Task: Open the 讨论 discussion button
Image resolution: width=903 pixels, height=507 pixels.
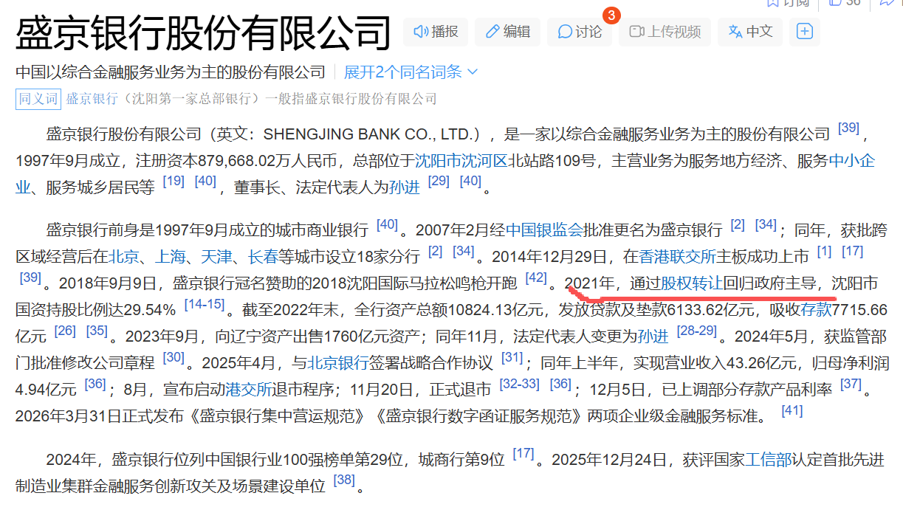Action: [580, 32]
